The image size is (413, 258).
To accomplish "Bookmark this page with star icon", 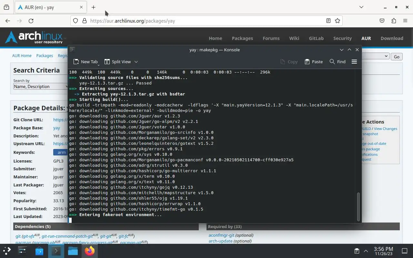I will (x=337, y=21).
